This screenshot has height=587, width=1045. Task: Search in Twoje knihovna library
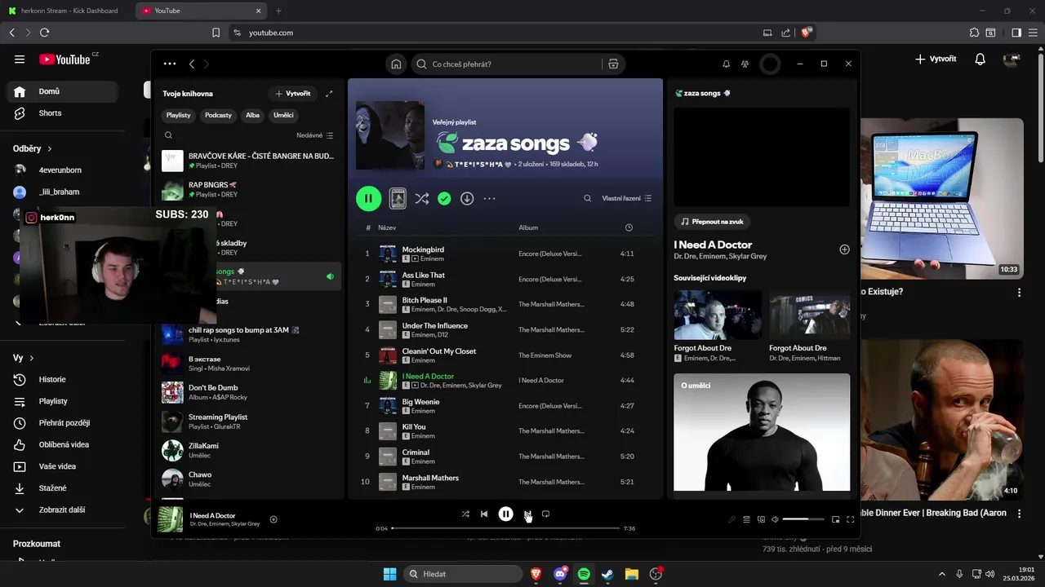tap(168, 135)
